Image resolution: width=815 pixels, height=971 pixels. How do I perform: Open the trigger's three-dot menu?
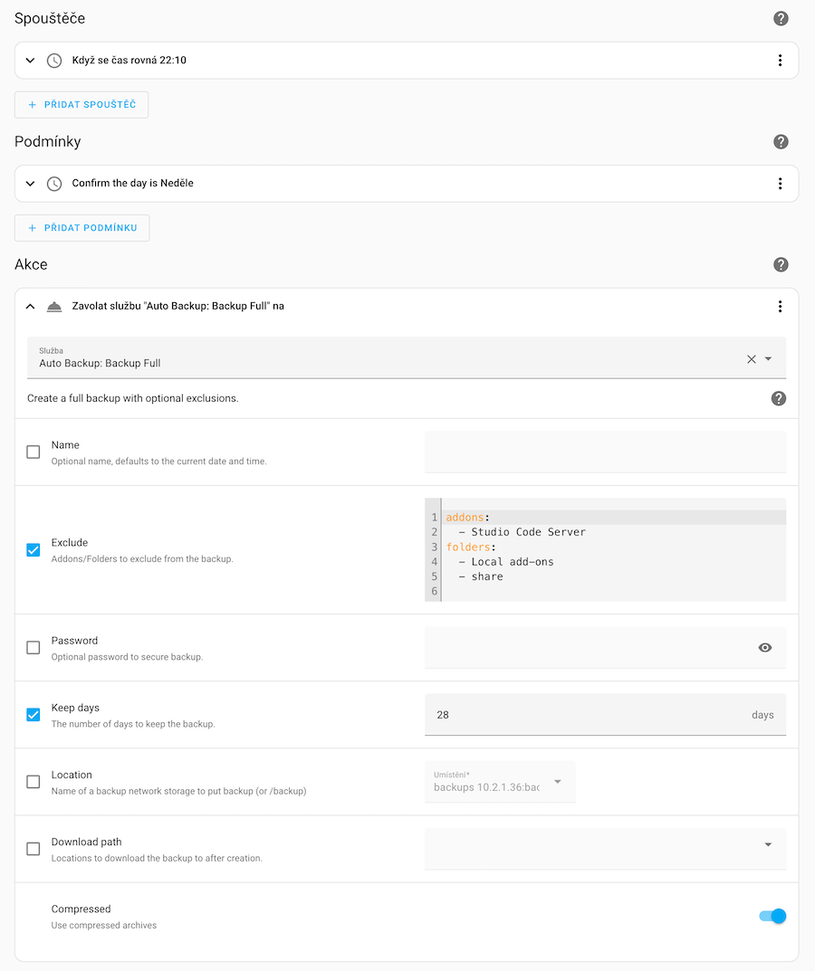pos(780,60)
